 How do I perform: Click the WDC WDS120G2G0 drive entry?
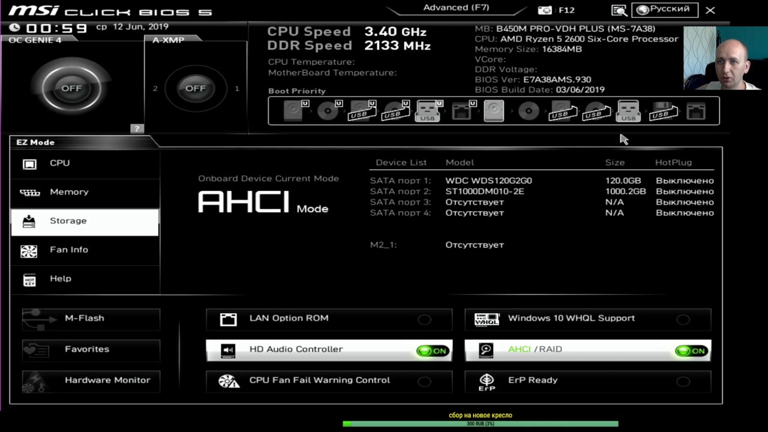point(488,181)
